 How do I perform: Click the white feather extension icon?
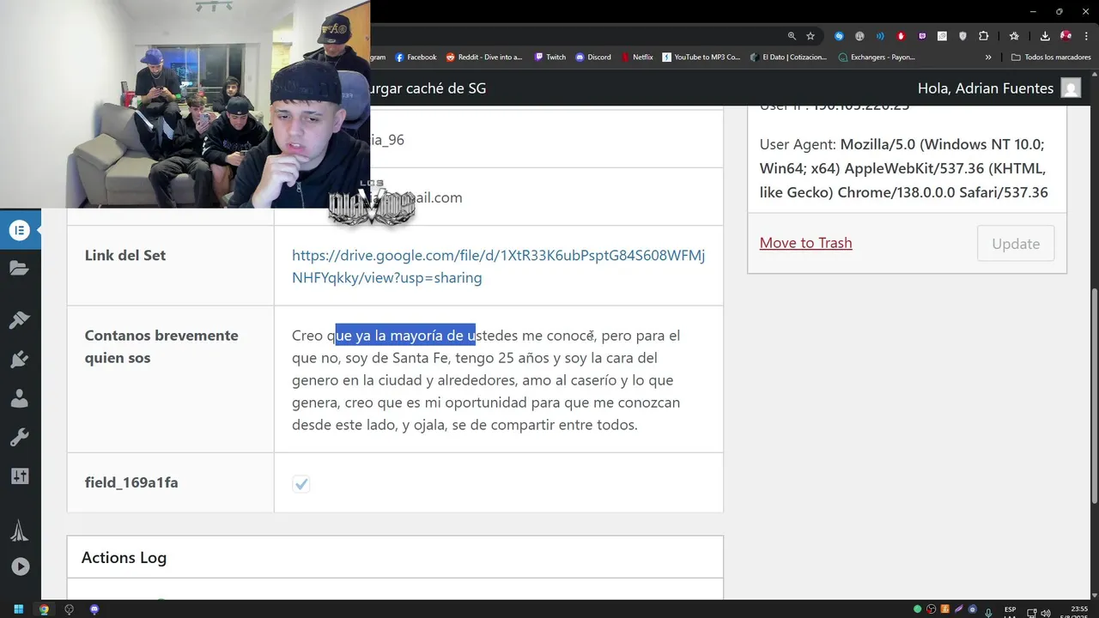pyautogui.click(x=942, y=36)
